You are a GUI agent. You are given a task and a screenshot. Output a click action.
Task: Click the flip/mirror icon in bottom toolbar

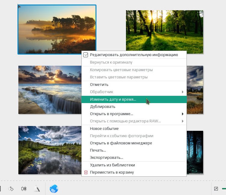pyautogui.click(x=24, y=189)
